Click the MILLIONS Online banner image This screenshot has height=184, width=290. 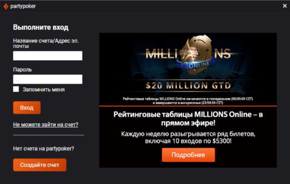tap(188, 69)
